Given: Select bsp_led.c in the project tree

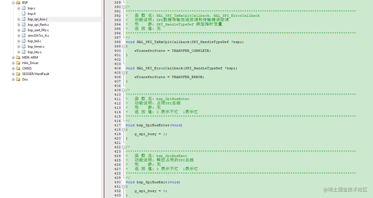Looking at the screenshot, I should [35, 41].
